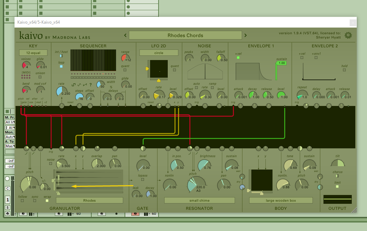The image size is (367, 231).
Task: Click the Sequencer step grid display
Action: click(93, 60)
